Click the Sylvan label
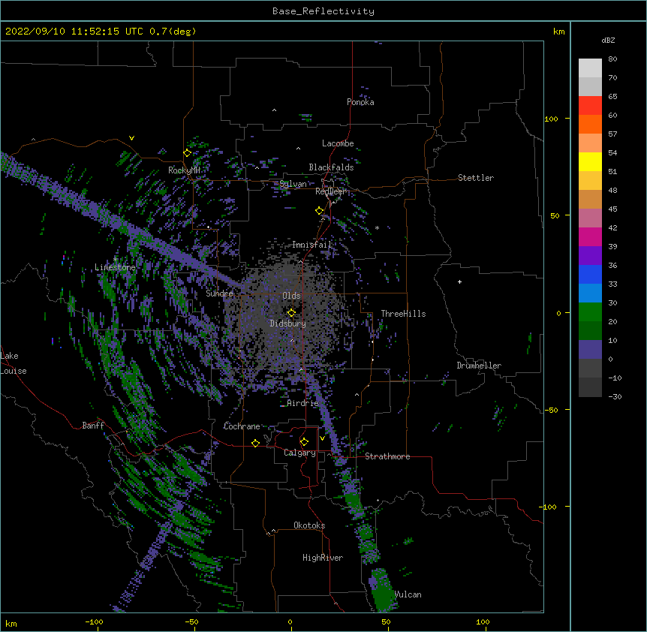 293,184
